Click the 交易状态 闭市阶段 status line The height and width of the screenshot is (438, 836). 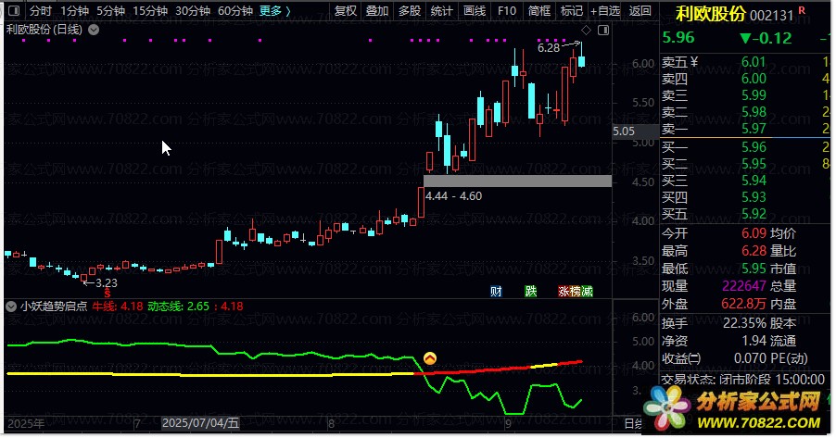(742, 380)
